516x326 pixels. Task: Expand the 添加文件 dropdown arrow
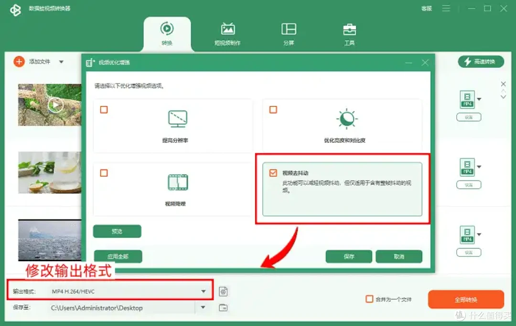(x=61, y=62)
